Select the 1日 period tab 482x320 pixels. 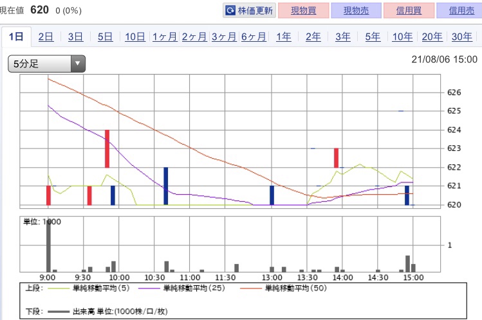(x=16, y=37)
